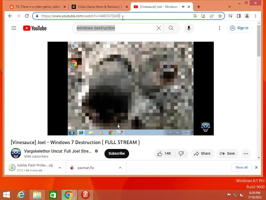Share the video

[x=202, y=154]
